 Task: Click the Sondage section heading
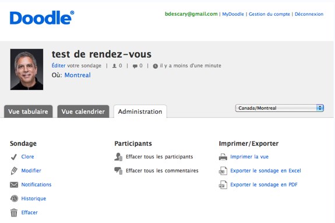click(x=23, y=144)
